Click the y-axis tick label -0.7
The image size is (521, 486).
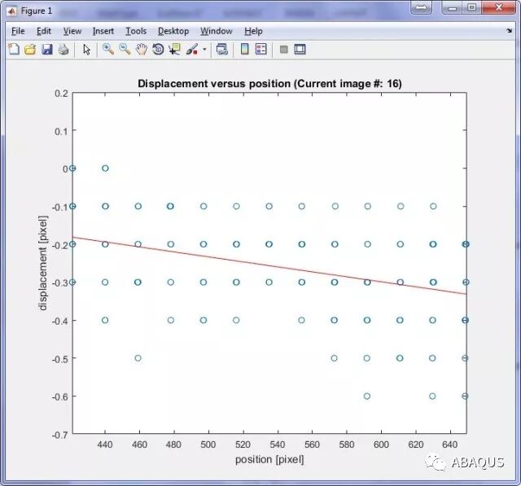[59, 435]
